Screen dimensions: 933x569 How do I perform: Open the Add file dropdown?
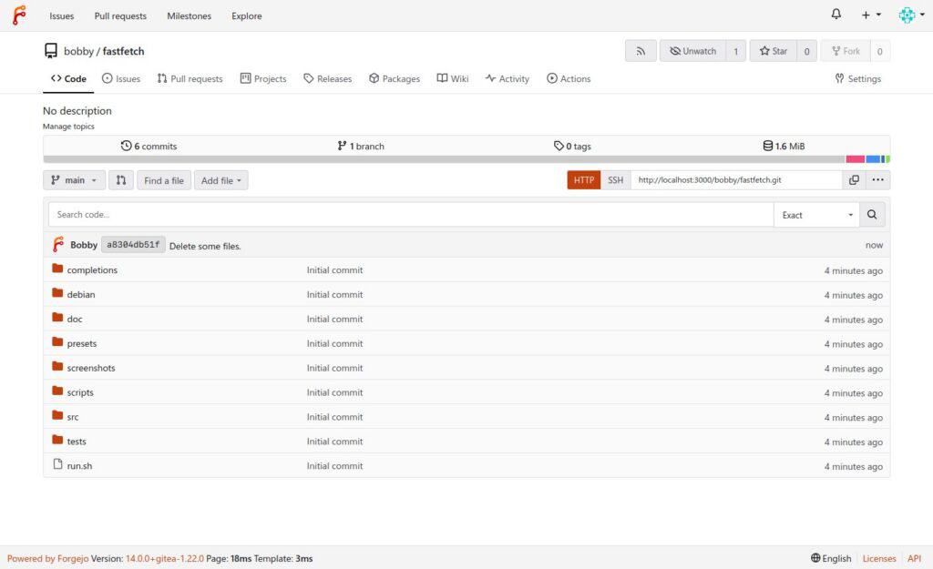(221, 180)
